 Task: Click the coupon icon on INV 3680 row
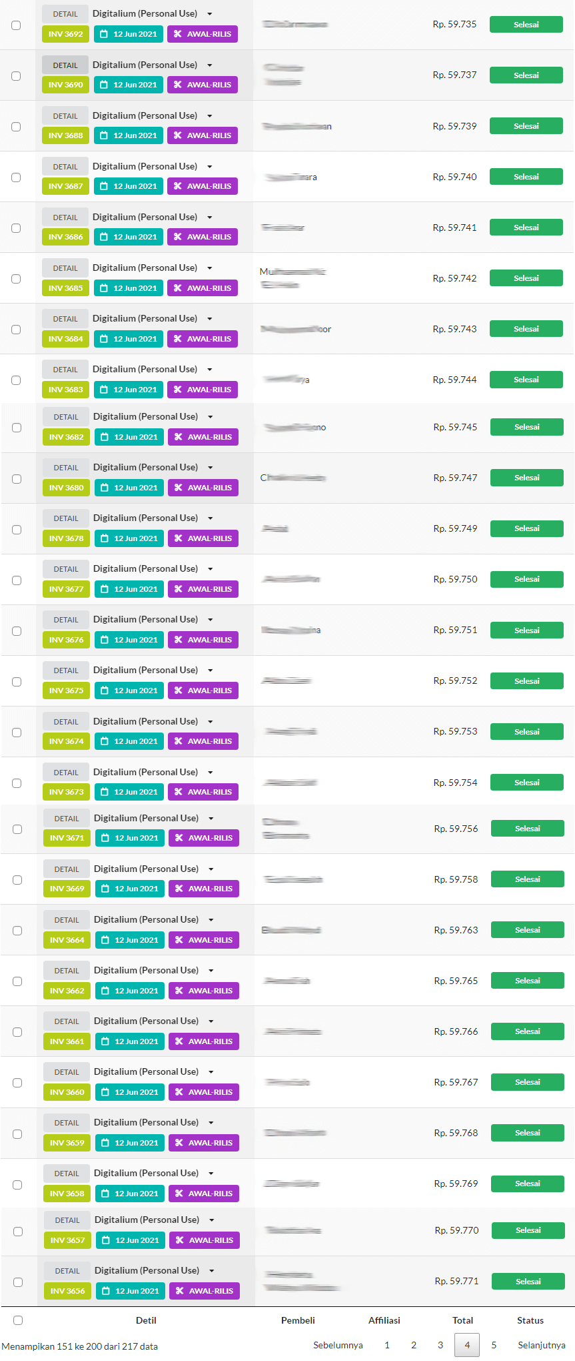coord(179,488)
